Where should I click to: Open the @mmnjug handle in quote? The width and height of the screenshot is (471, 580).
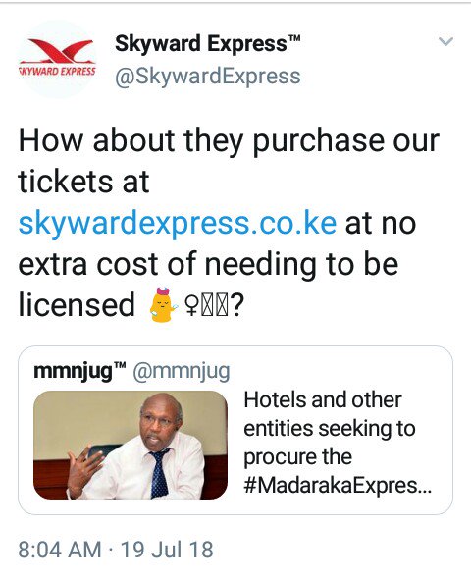(182, 371)
